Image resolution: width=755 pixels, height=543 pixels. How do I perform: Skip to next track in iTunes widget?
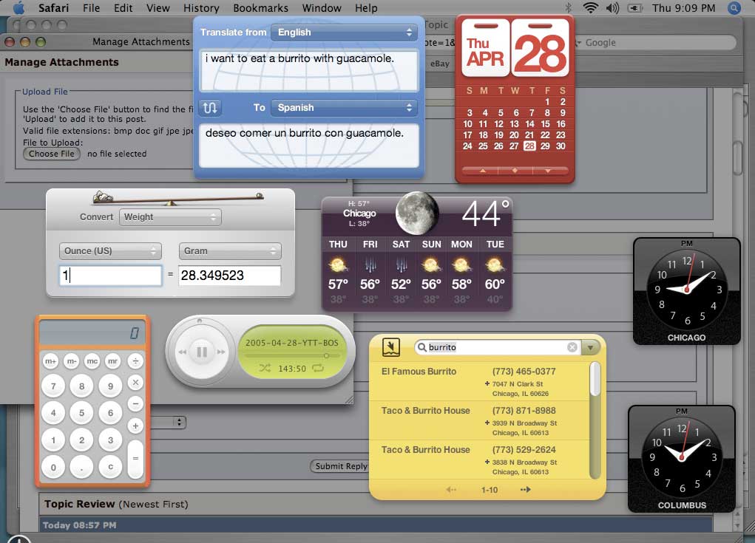click(221, 352)
